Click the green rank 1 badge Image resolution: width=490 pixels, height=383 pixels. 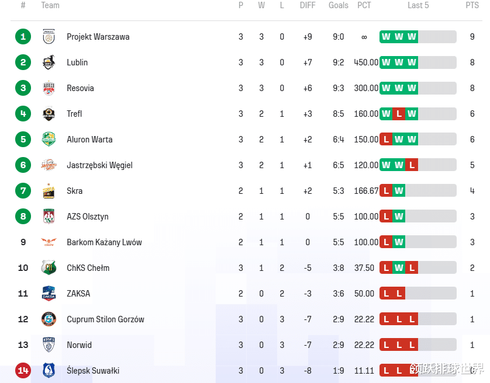point(23,37)
